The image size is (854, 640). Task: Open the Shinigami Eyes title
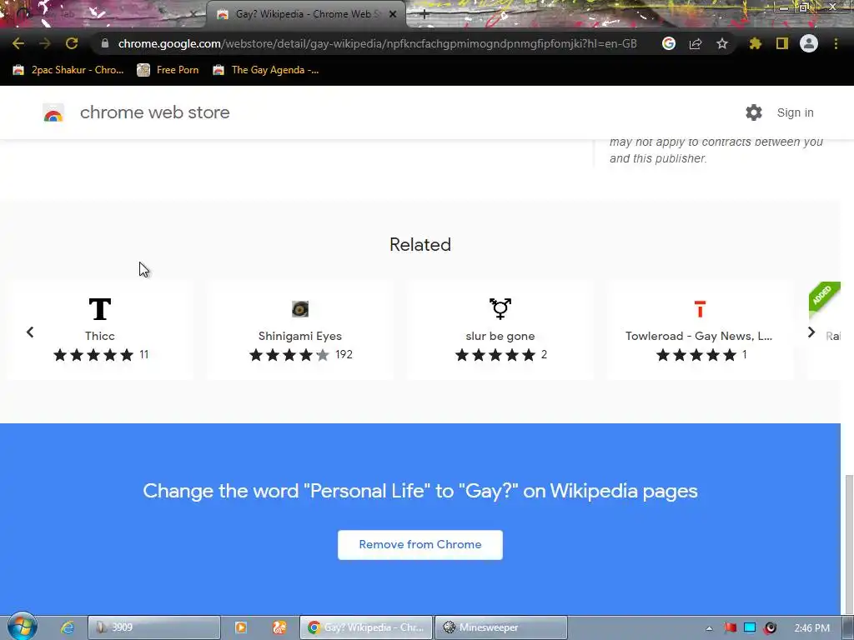(300, 336)
